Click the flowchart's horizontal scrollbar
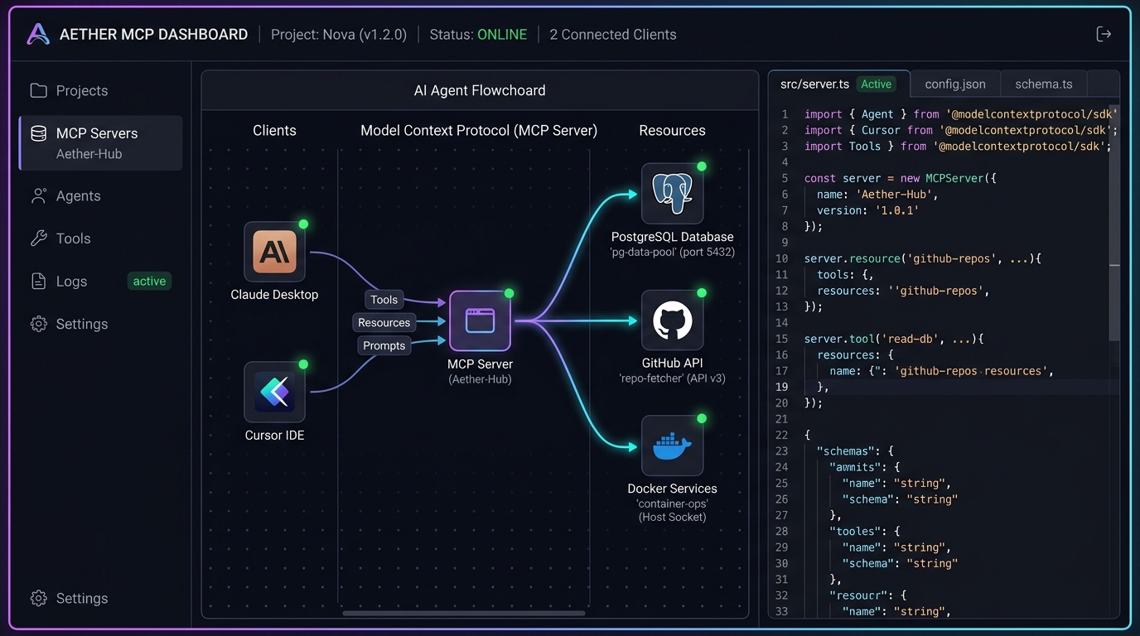Screen dimensions: 1140x636 [x=464, y=614]
